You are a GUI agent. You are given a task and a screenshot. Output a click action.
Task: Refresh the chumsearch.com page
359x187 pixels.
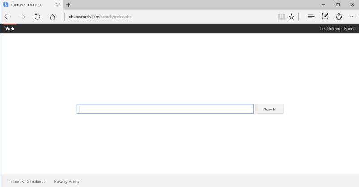(37, 17)
